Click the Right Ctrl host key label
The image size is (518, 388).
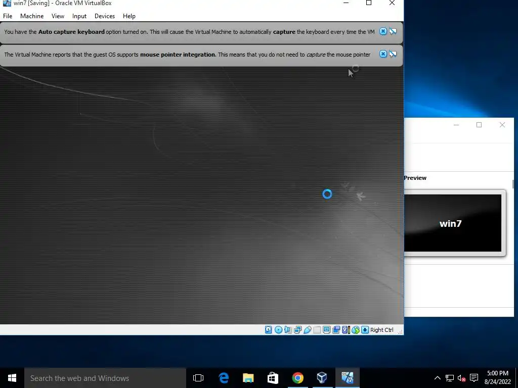pyautogui.click(x=381, y=330)
